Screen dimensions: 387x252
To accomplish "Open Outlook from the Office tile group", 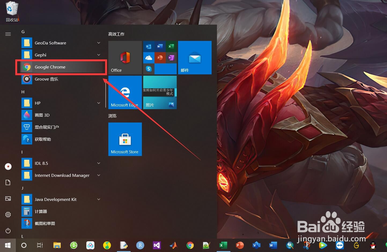I will 149,46.
